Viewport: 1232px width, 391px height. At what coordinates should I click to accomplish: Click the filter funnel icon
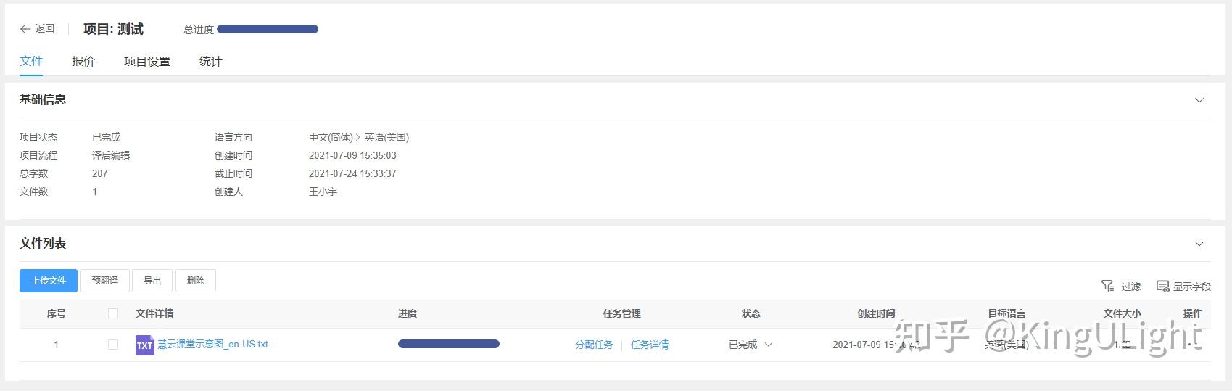tap(1107, 286)
